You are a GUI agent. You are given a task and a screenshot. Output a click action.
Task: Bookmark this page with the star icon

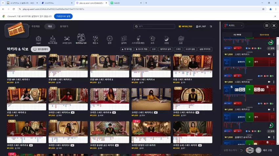click(263, 9)
